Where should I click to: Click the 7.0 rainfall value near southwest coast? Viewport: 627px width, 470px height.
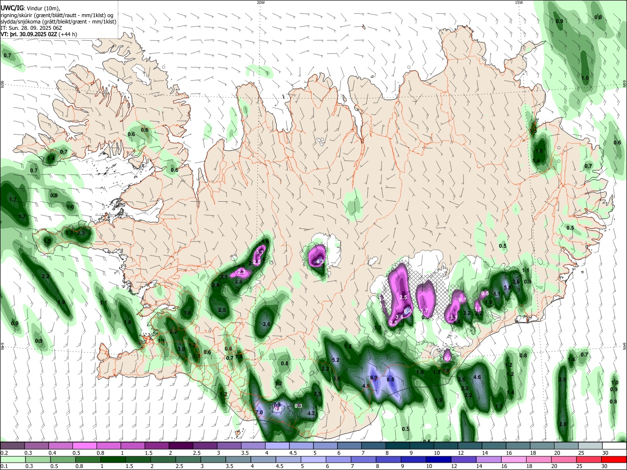point(260,413)
